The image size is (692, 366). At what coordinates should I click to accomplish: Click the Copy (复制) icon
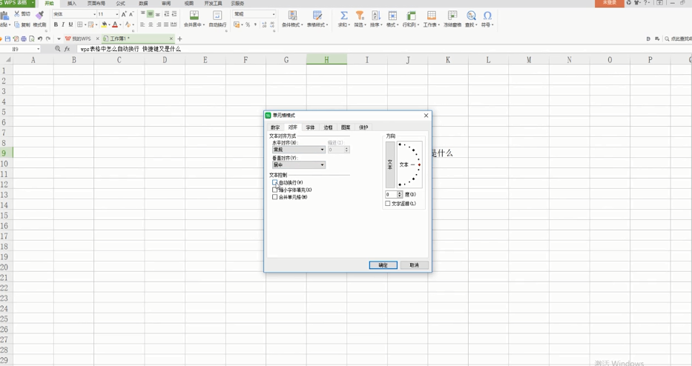pos(17,24)
